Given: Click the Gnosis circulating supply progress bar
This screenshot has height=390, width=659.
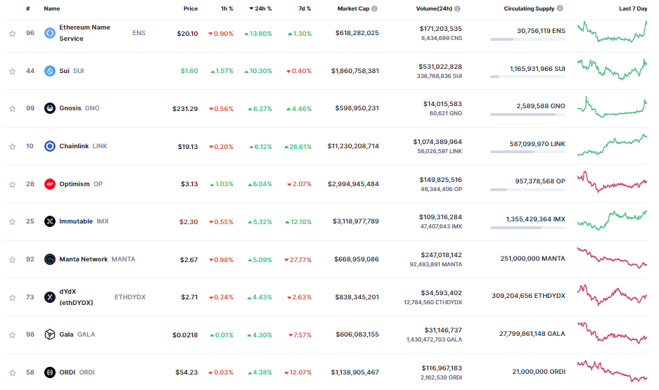Looking at the screenshot, I should click(x=527, y=115).
